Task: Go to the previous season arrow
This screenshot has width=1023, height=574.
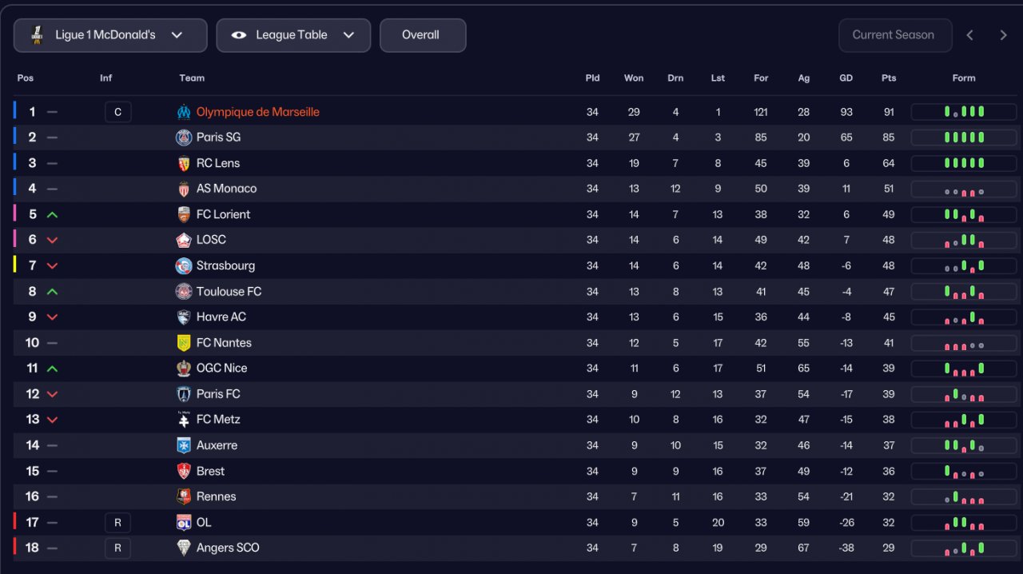Action: 970,35
